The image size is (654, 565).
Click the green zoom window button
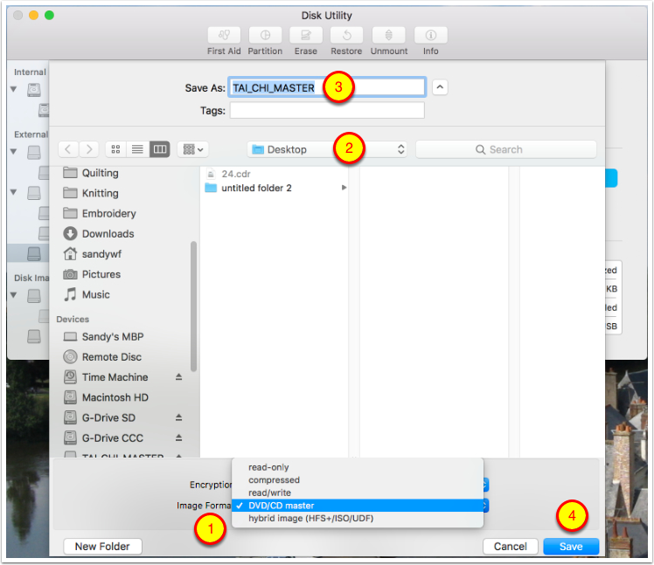pos(49,16)
